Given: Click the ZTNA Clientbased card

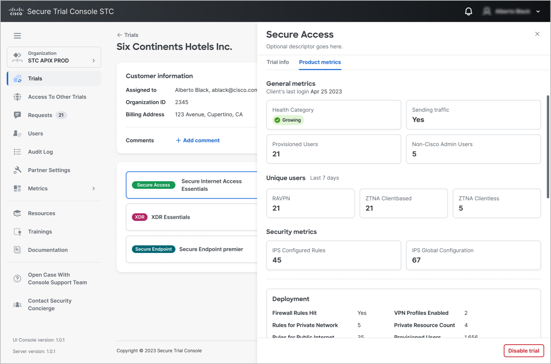Looking at the screenshot, I should click(x=403, y=203).
